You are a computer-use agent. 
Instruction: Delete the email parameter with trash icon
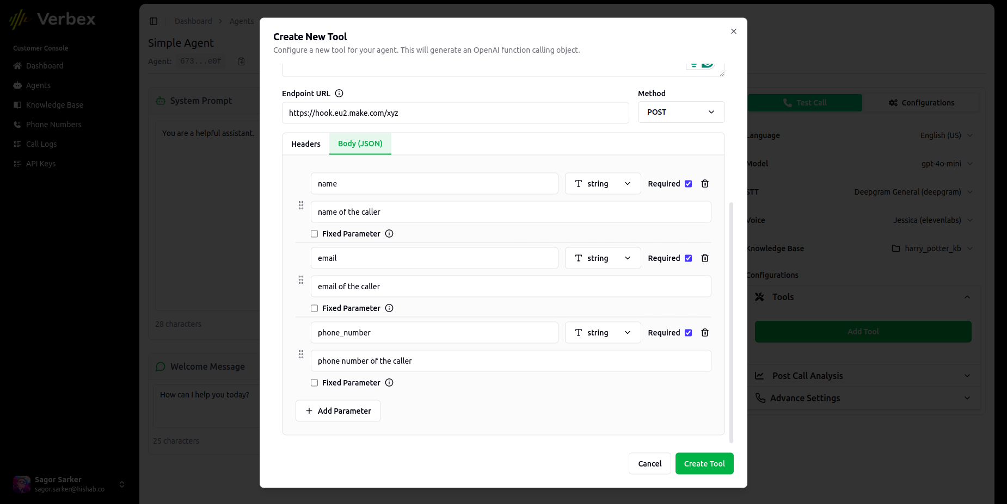coord(705,258)
